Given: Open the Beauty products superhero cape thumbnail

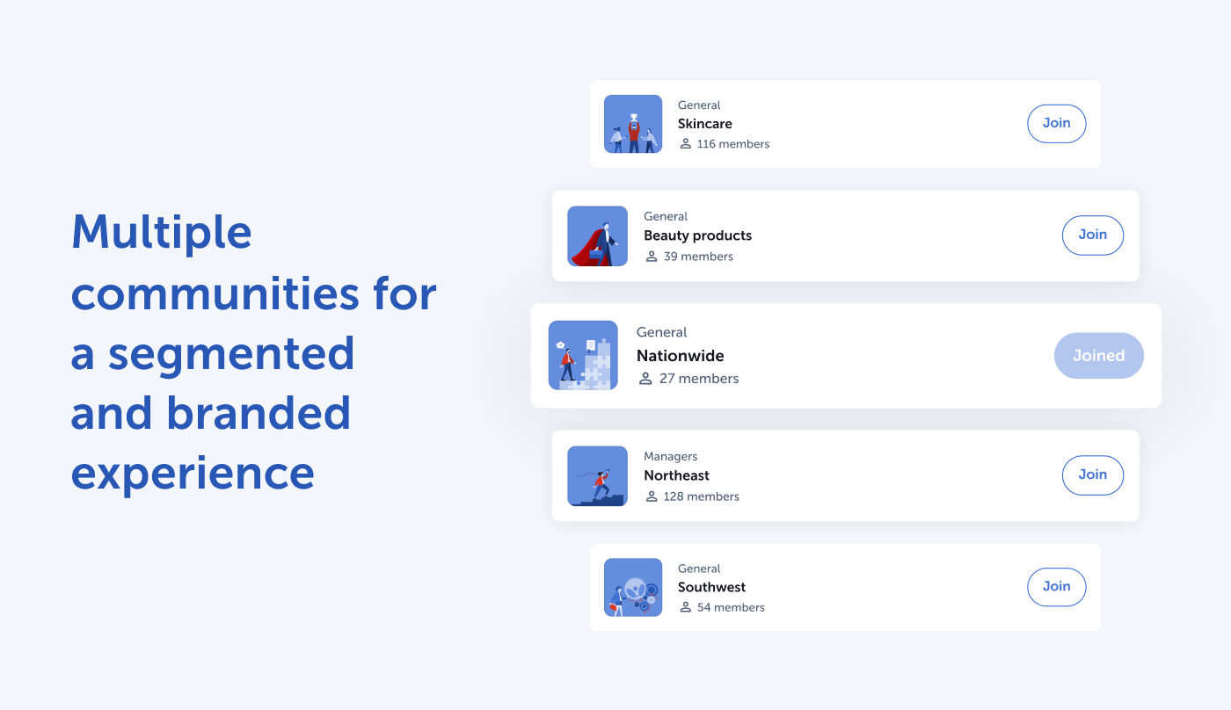Looking at the screenshot, I should tap(598, 236).
